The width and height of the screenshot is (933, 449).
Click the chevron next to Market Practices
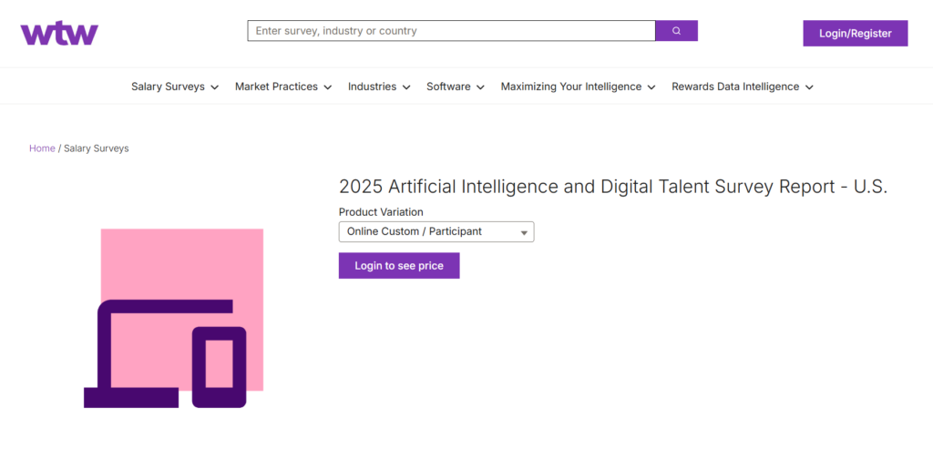(328, 87)
